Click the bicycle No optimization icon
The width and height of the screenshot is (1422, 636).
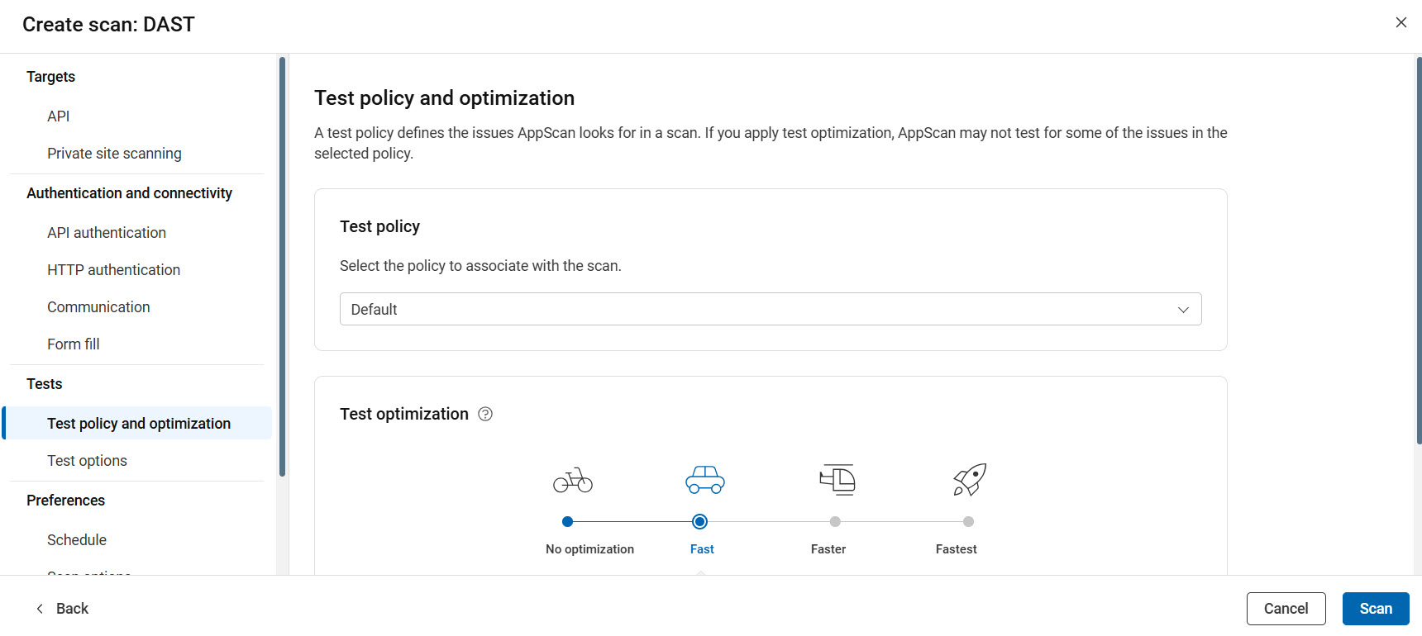573,480
